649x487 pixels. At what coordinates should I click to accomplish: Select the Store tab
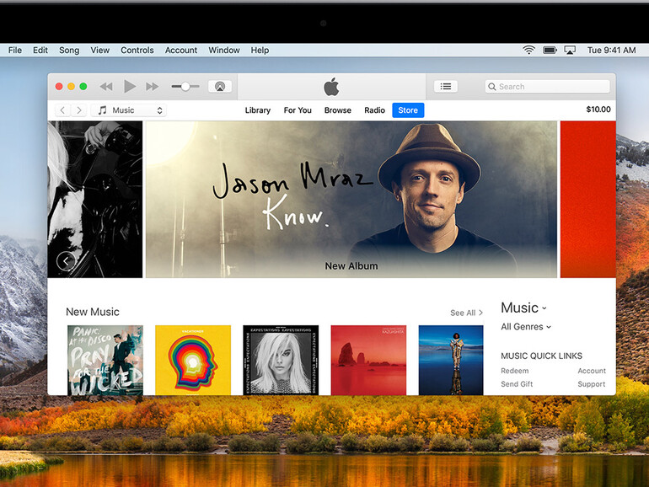click(x=408, y=110)
